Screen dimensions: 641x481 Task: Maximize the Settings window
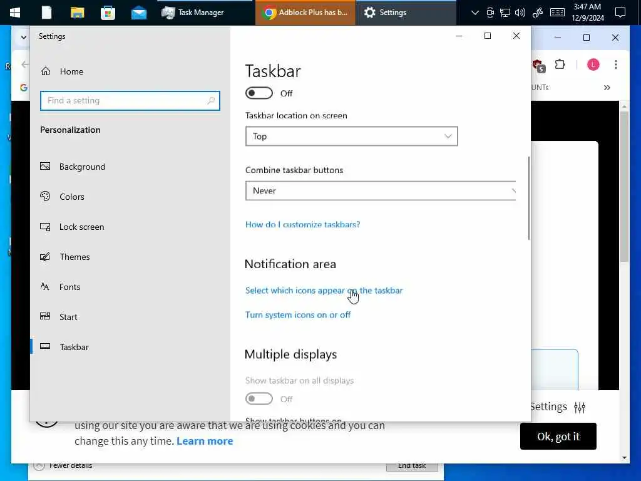click(x=487, y=36)
